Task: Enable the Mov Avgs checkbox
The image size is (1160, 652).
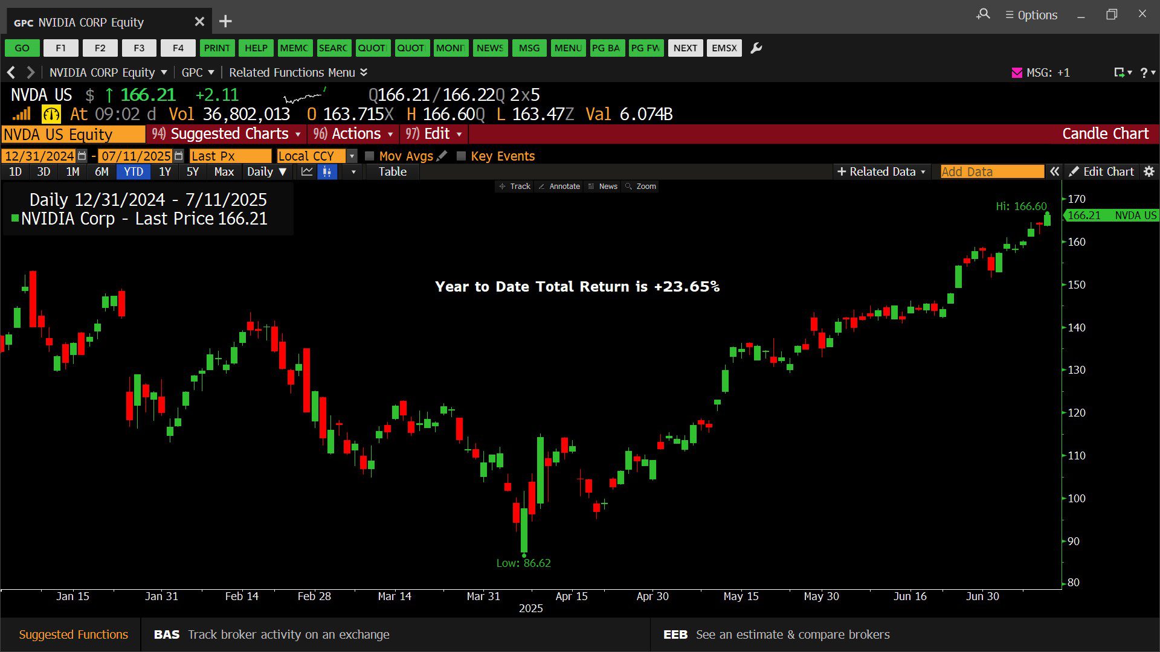Action: 370,156
